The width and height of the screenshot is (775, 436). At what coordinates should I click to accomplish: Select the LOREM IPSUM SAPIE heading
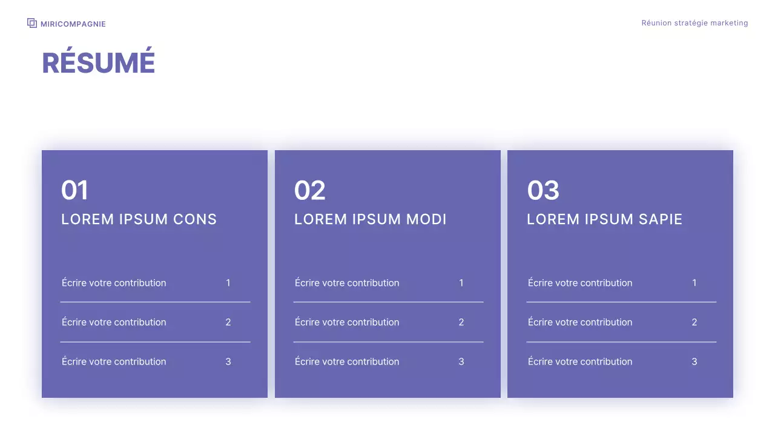(604, 219)
